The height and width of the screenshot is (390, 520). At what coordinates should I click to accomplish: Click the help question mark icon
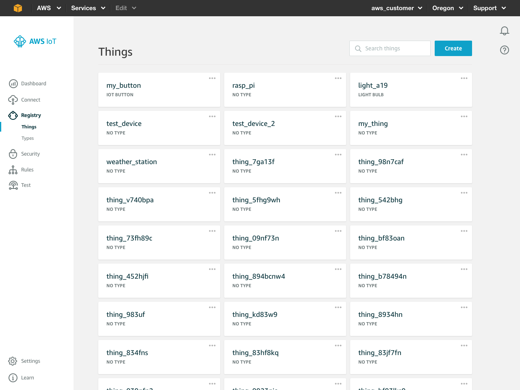coord(504,50)
